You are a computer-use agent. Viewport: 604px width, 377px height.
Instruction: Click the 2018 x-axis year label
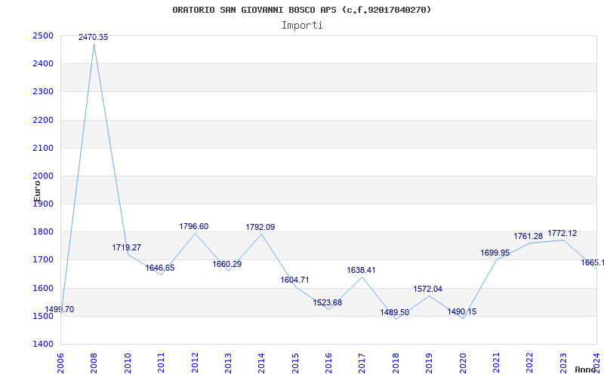pos(396,363)
